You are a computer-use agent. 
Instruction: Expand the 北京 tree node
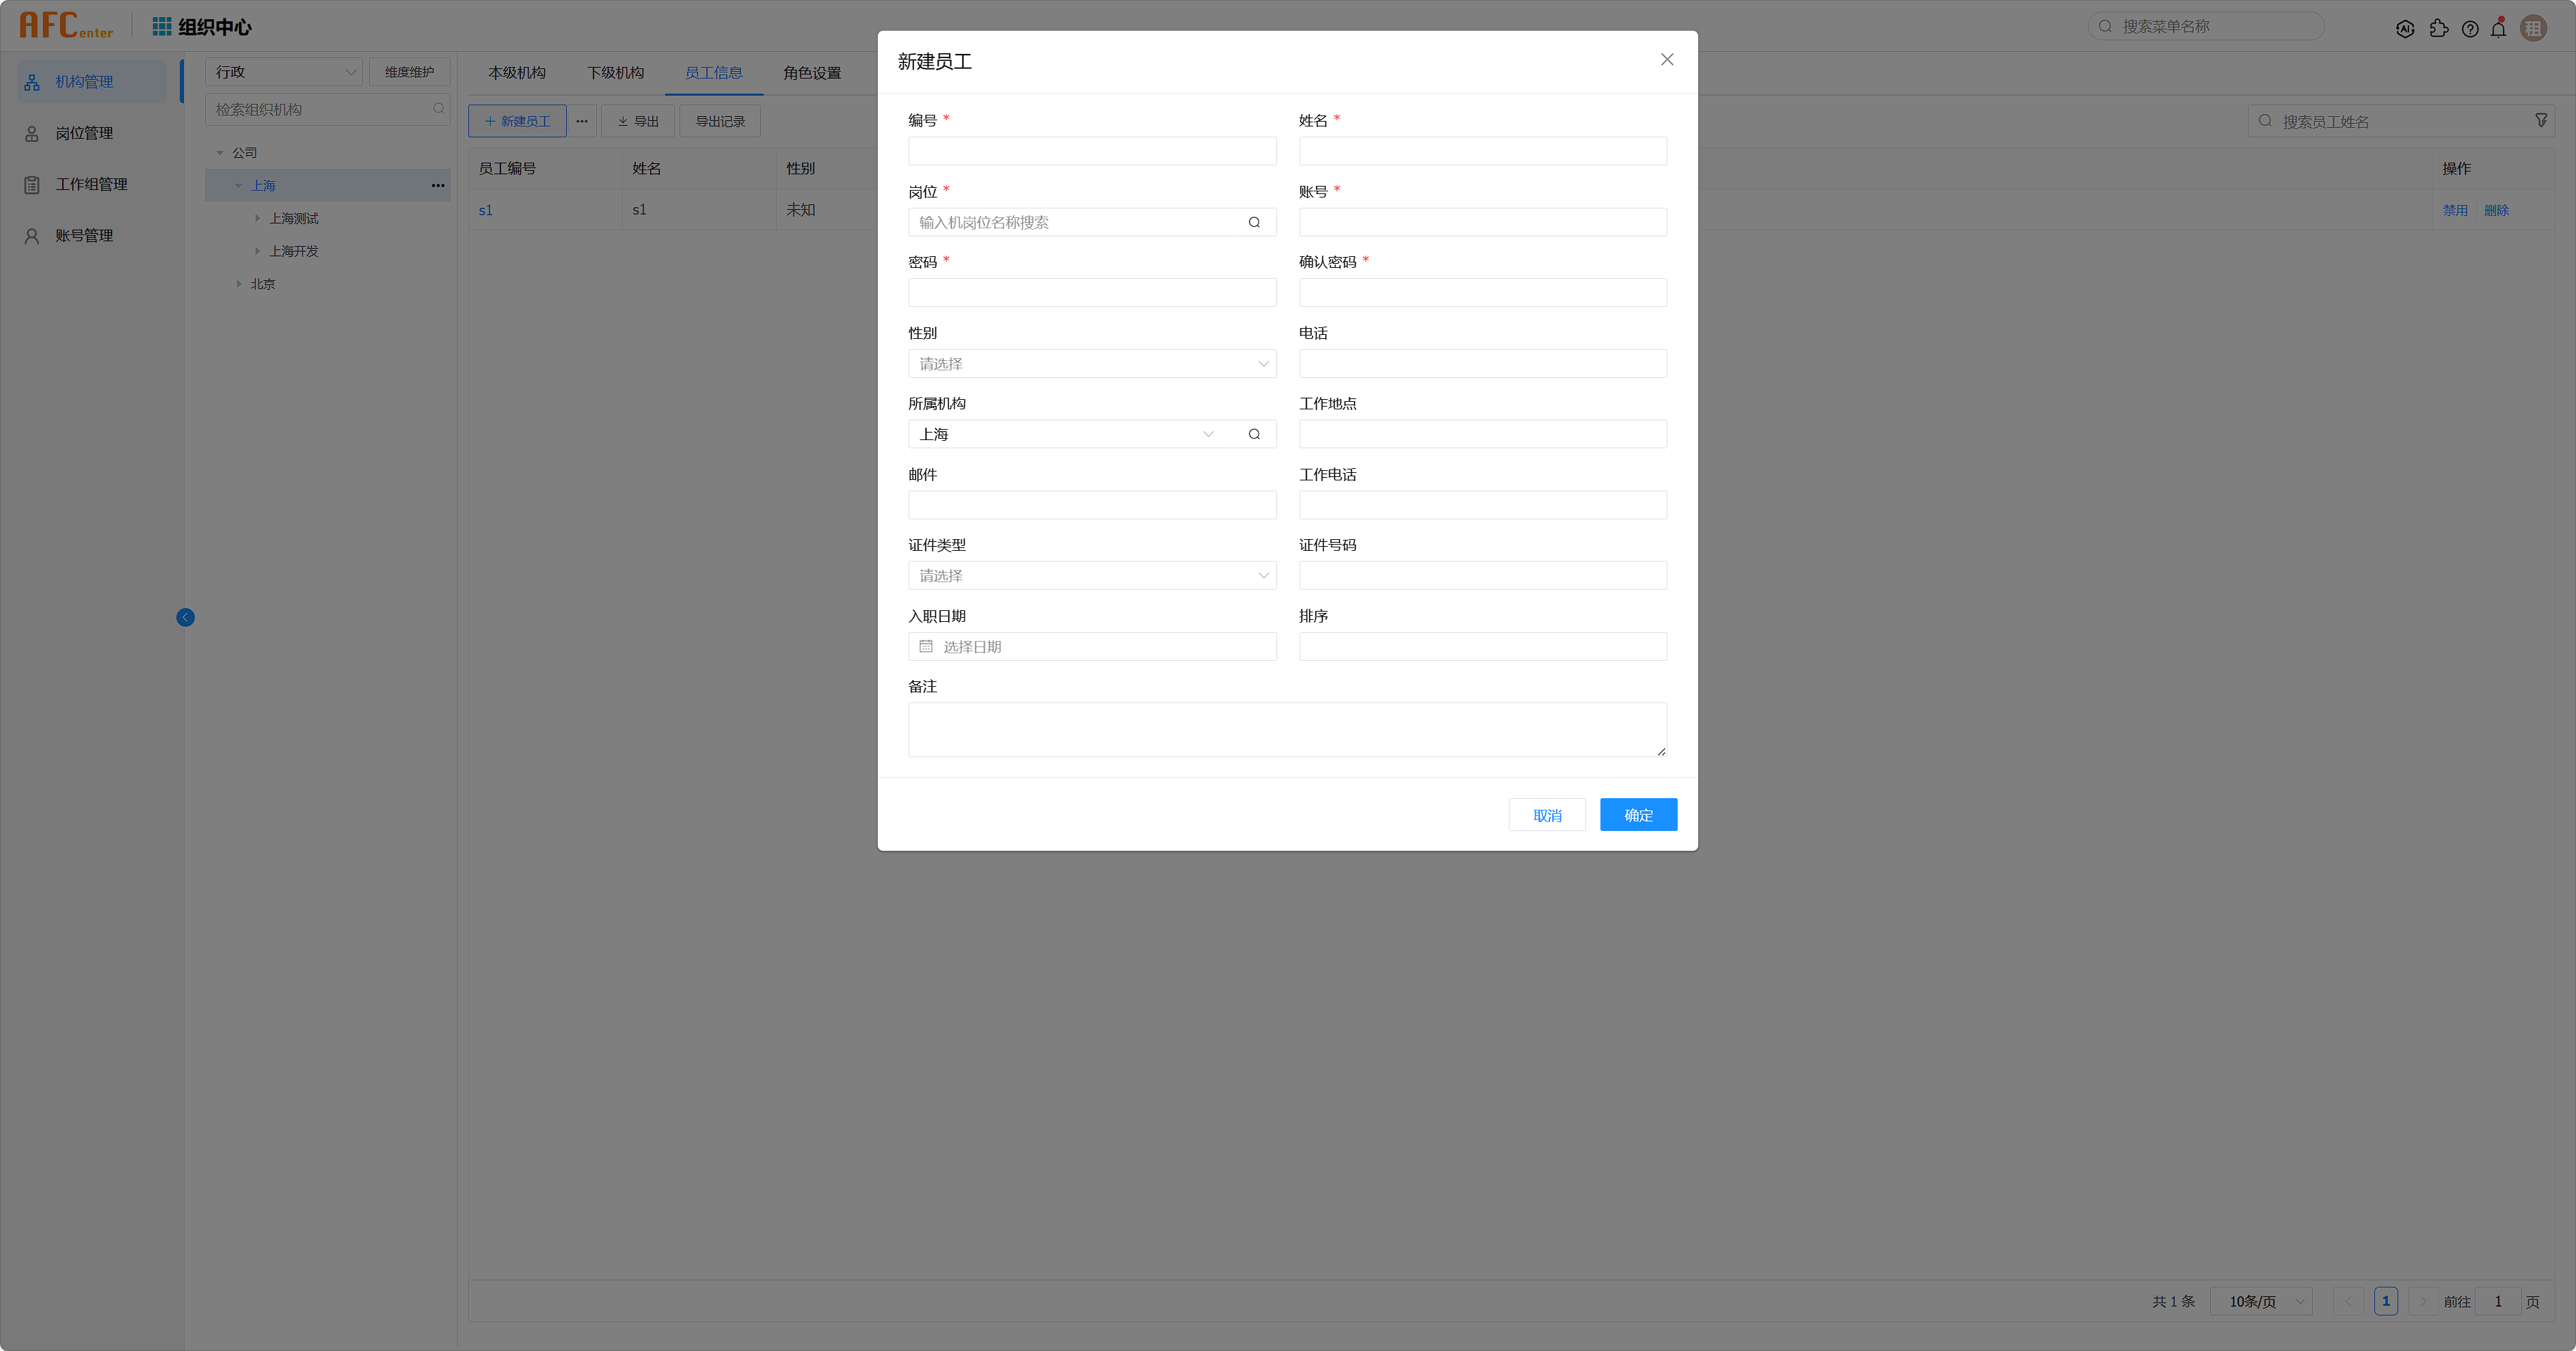click(239, 284)
